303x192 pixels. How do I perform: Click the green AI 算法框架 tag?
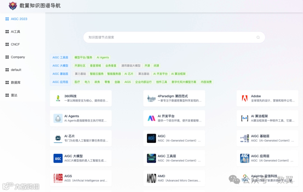pyautogui.click(x=178, y=74)
